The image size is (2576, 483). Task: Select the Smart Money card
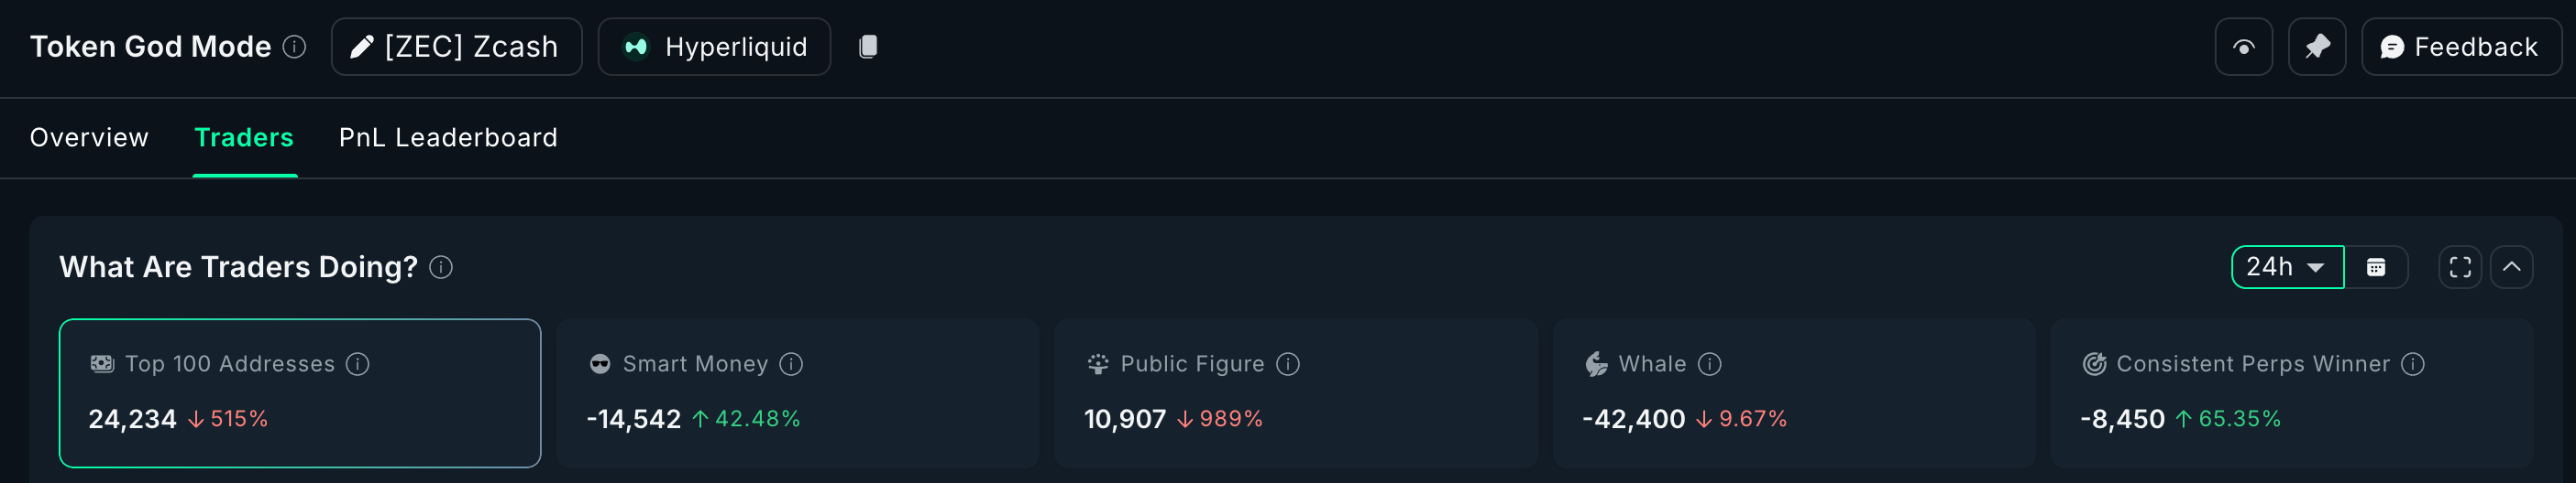(x=797, y=393)
